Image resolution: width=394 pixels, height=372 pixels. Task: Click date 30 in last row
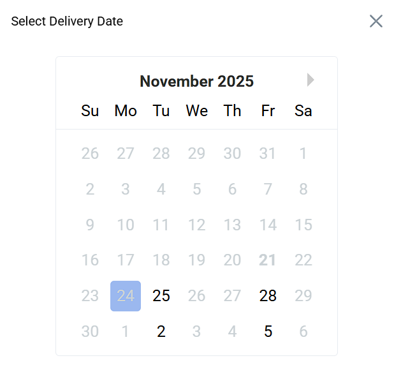tap(90, 332)
